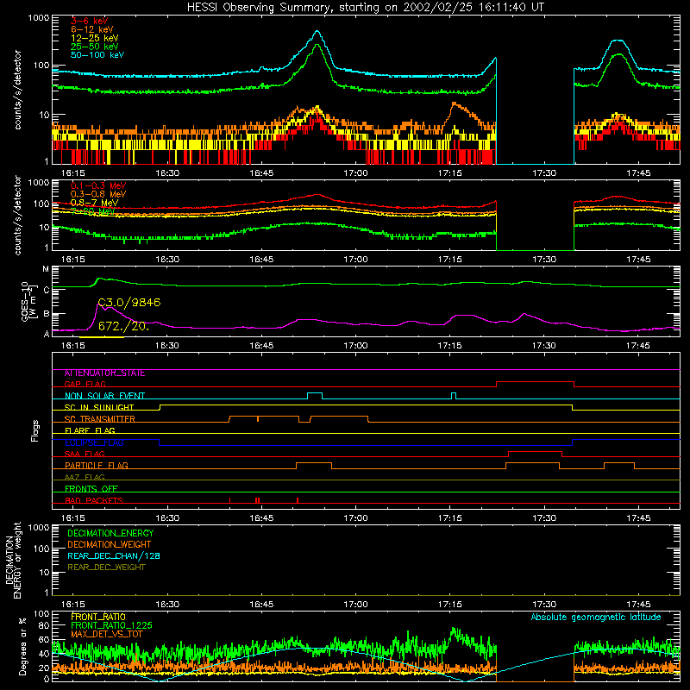This screenshot has width=690, height=690.
Task: Click the 672./20. annotation in GOES panel
Action: (x=123, y=326)
